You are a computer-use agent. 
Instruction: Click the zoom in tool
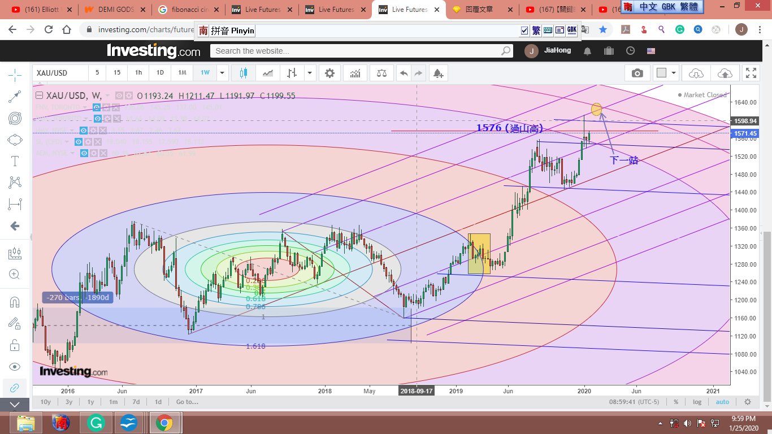click(15, 275)
